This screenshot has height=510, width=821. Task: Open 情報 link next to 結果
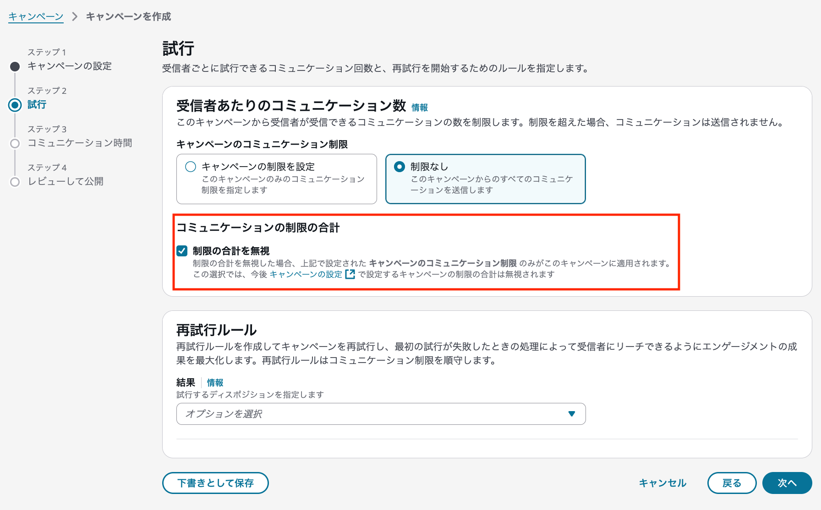(215, 383)
